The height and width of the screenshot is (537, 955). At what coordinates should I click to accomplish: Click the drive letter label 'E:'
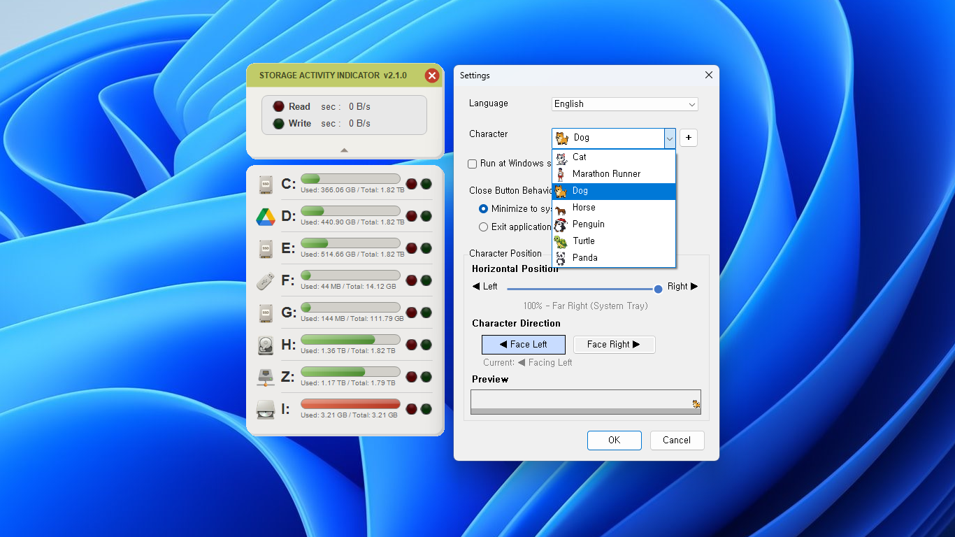click(x=288, y=248)
